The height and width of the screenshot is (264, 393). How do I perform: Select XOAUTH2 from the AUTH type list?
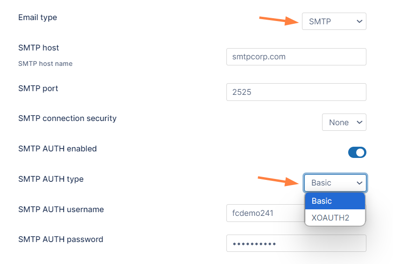coord(335,218)
